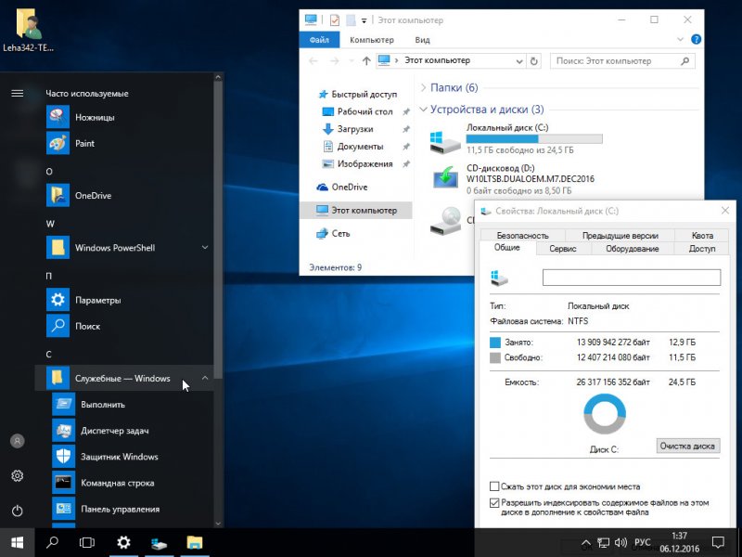Expand the Папки (6) group
742x557 pixels.
click(x=423, y=87)
